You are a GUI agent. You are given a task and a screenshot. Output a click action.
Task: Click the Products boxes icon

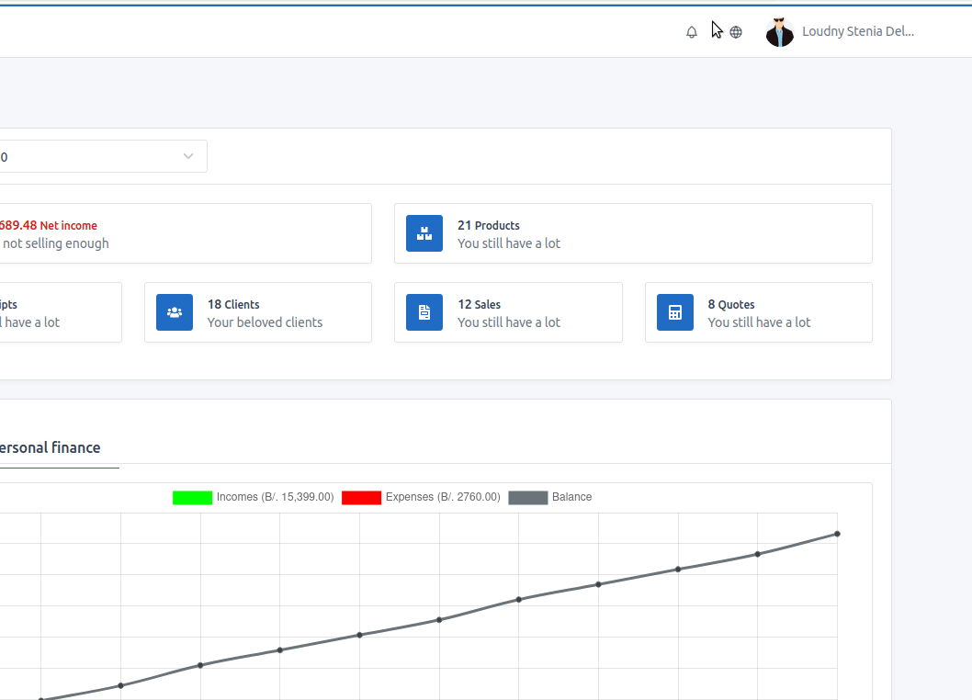click(x=424, y=233)
